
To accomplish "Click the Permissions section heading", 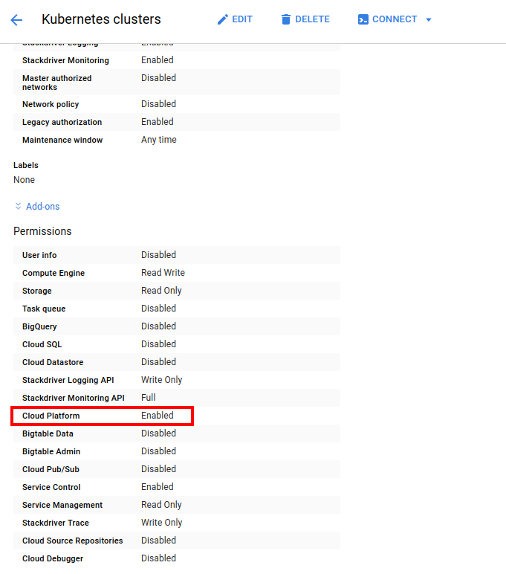I will [x=42, y=231].
